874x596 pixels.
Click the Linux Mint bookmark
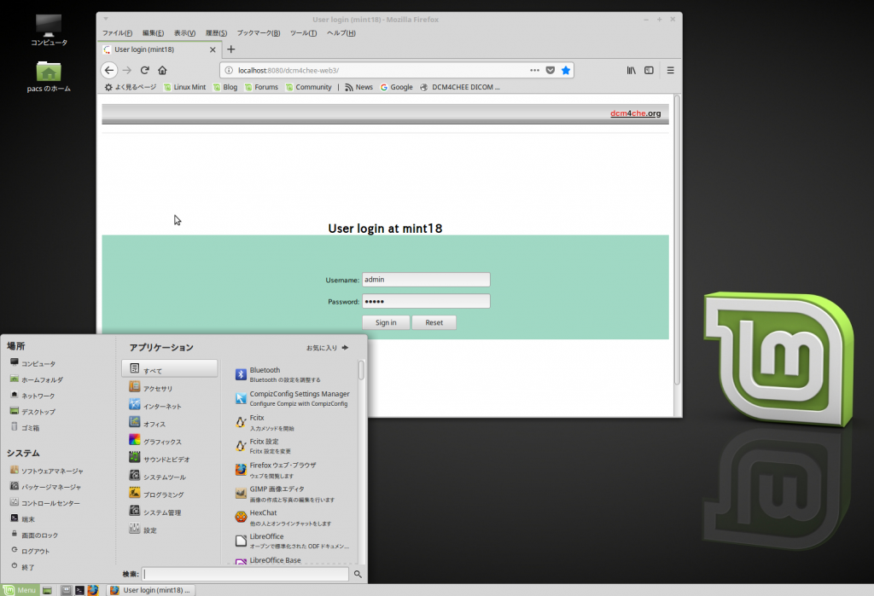pos(184,87)
